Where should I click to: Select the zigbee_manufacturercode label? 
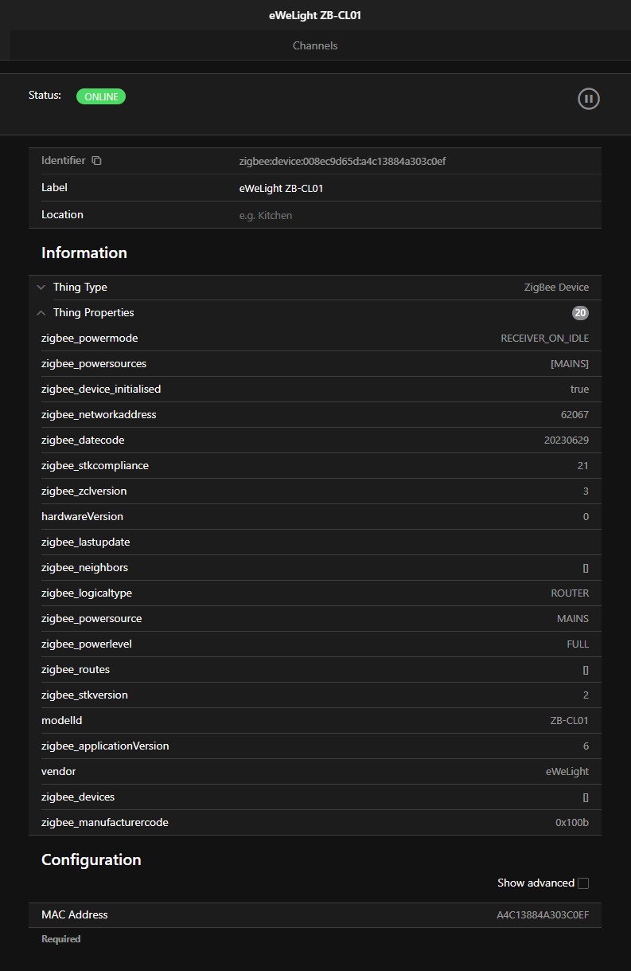[105, 823]
